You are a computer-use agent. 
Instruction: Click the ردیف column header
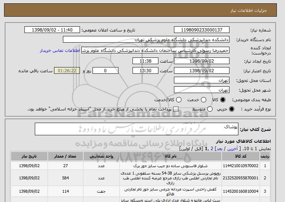[x=265, y=156]
